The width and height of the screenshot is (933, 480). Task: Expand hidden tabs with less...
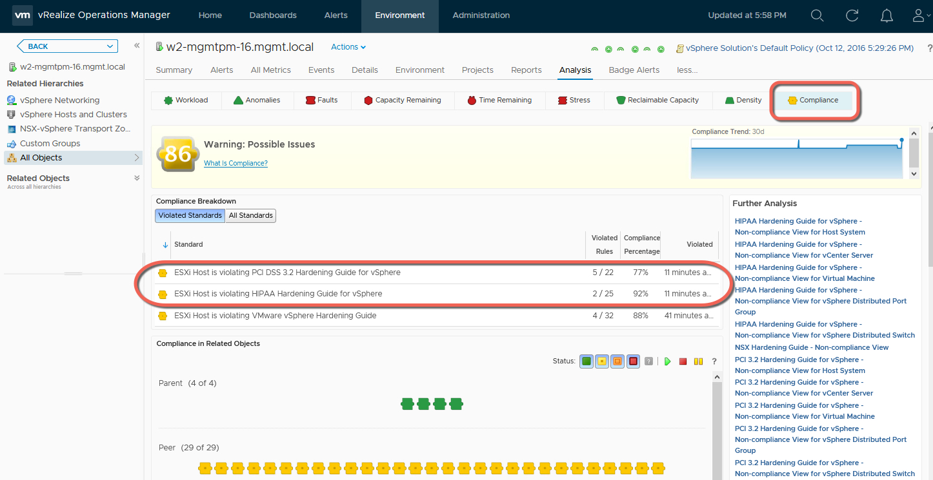coord(687,70)
